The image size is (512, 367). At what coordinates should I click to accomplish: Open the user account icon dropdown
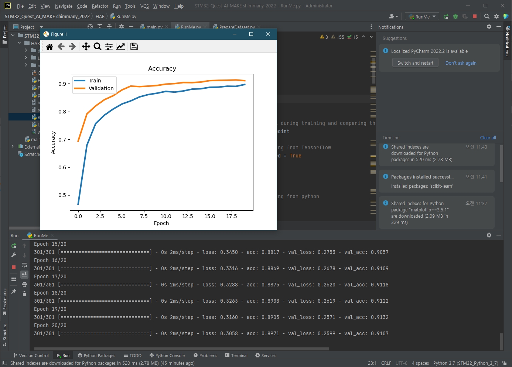click(393, 17)
